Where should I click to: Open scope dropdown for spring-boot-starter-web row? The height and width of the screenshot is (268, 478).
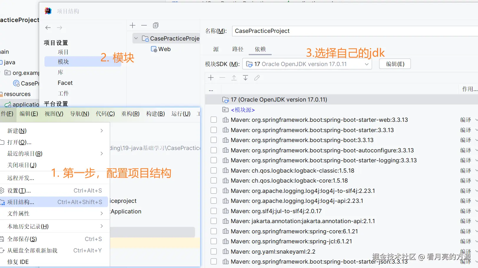476,120
